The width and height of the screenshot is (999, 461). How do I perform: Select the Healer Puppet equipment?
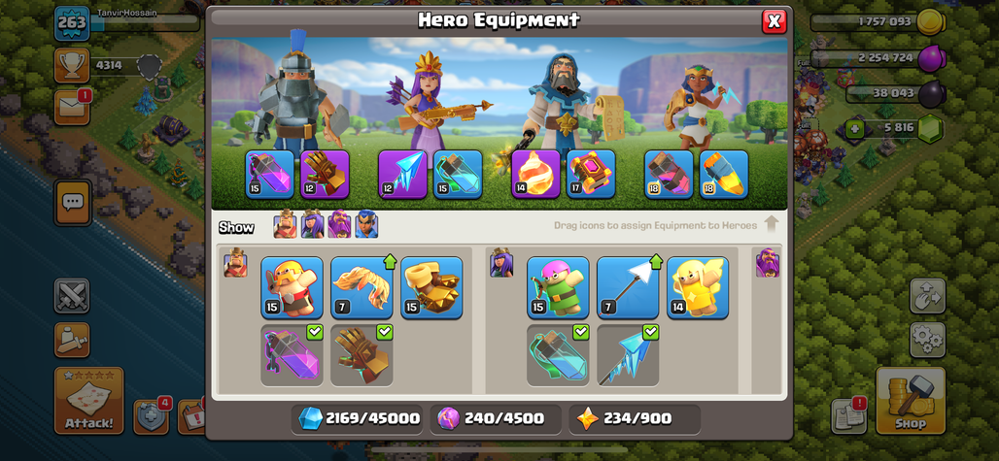click(698, 287)
